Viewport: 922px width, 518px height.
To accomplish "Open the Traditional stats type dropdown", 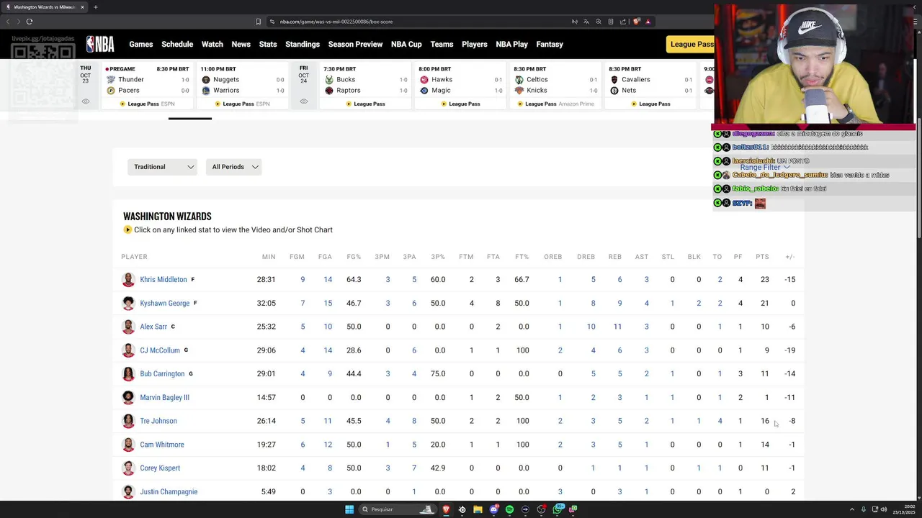I will (x=163, y=167).
